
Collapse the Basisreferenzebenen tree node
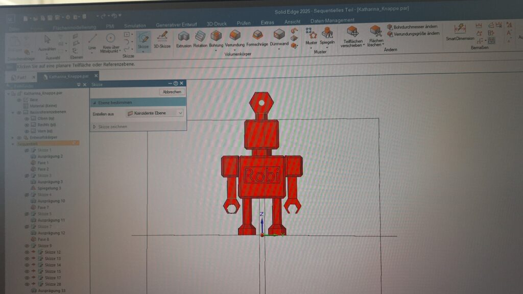point(13,112)
